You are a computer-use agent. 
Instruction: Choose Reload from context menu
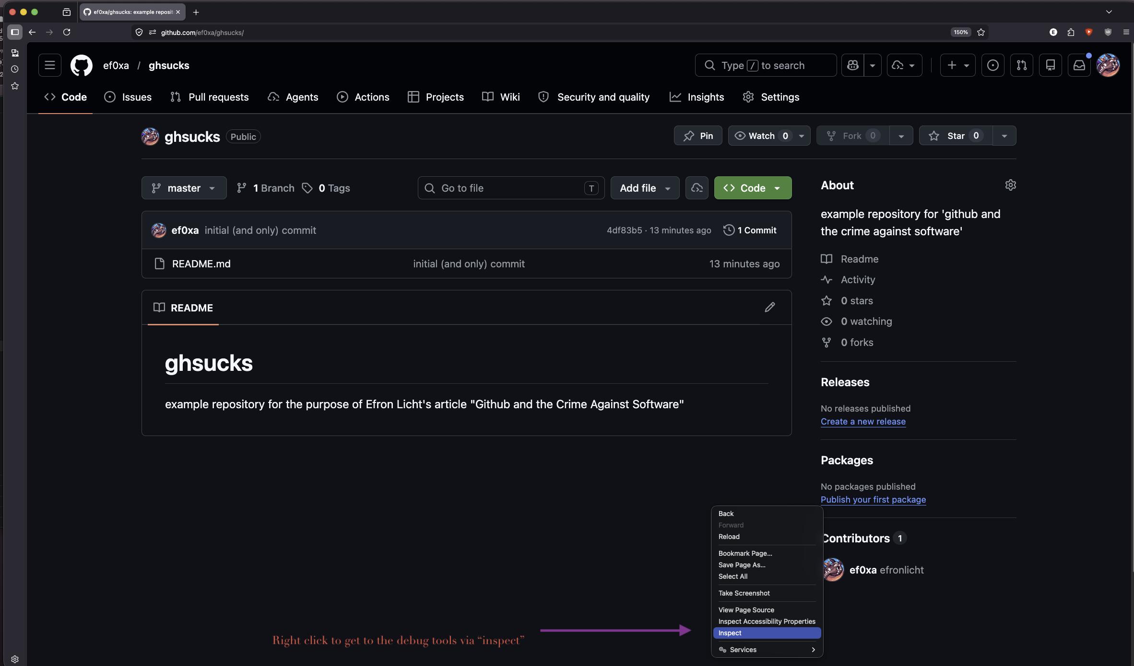click(x=767, y=537)
